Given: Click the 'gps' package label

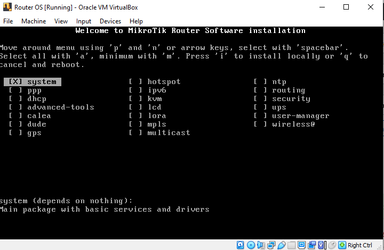Looking at the screenshot, I should pyautogui.click(x=34, y=133).
